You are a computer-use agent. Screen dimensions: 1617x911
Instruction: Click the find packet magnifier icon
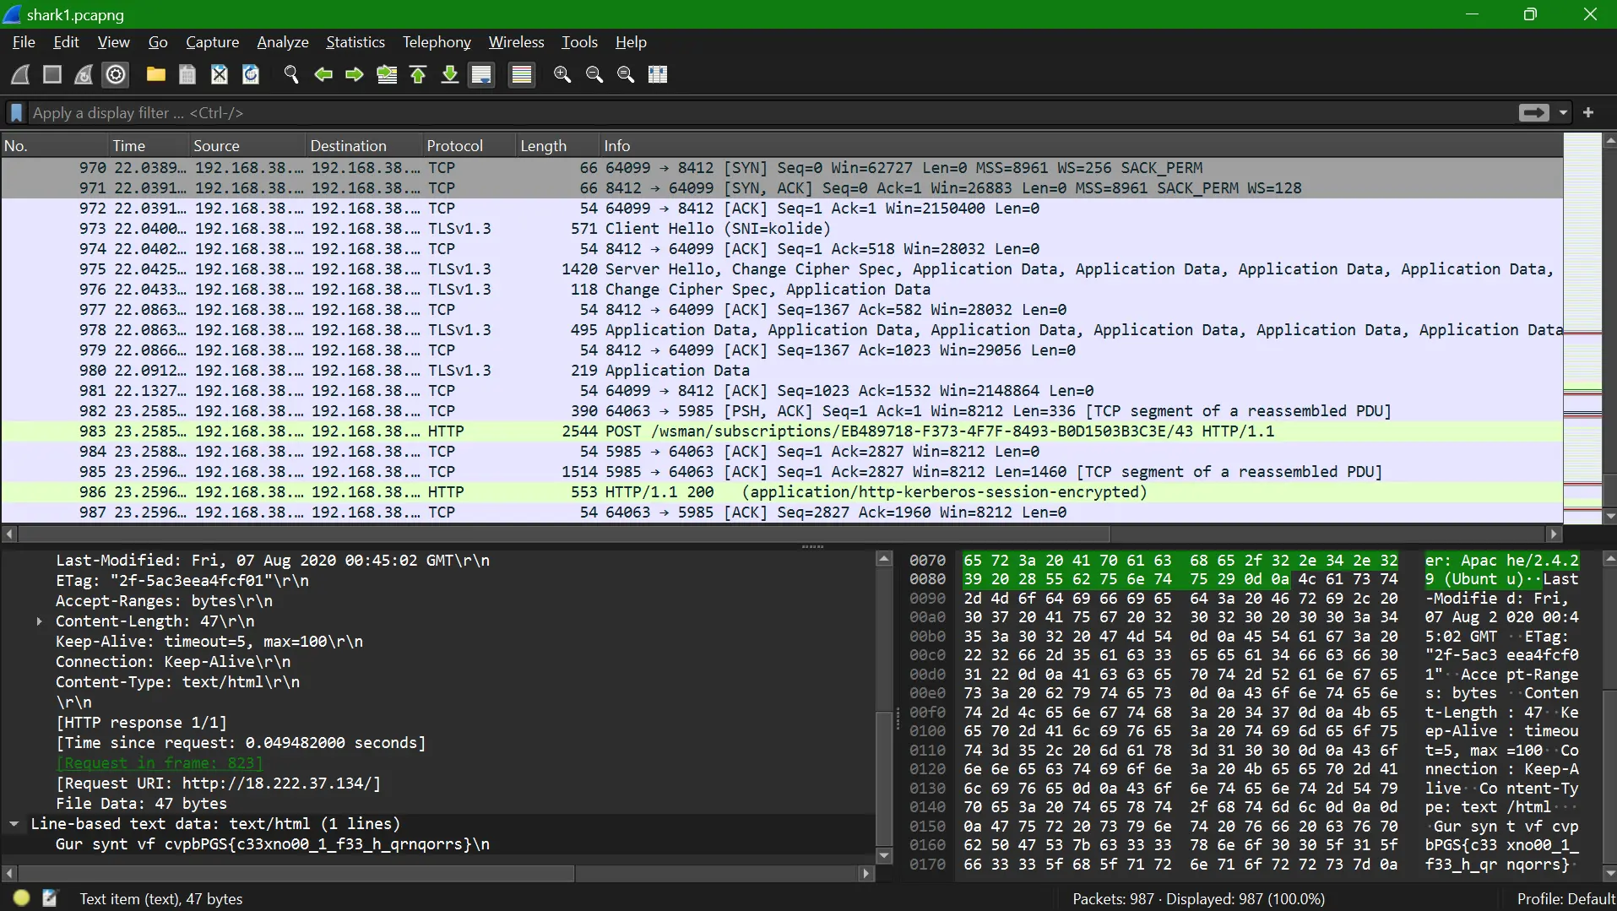[291, 74]
